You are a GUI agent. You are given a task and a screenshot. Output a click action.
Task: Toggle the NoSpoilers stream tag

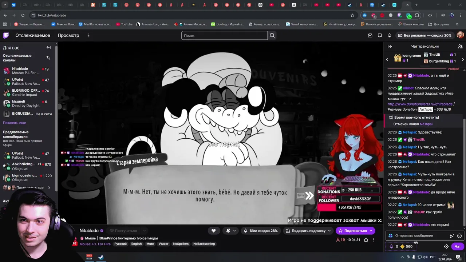[181, 244]
